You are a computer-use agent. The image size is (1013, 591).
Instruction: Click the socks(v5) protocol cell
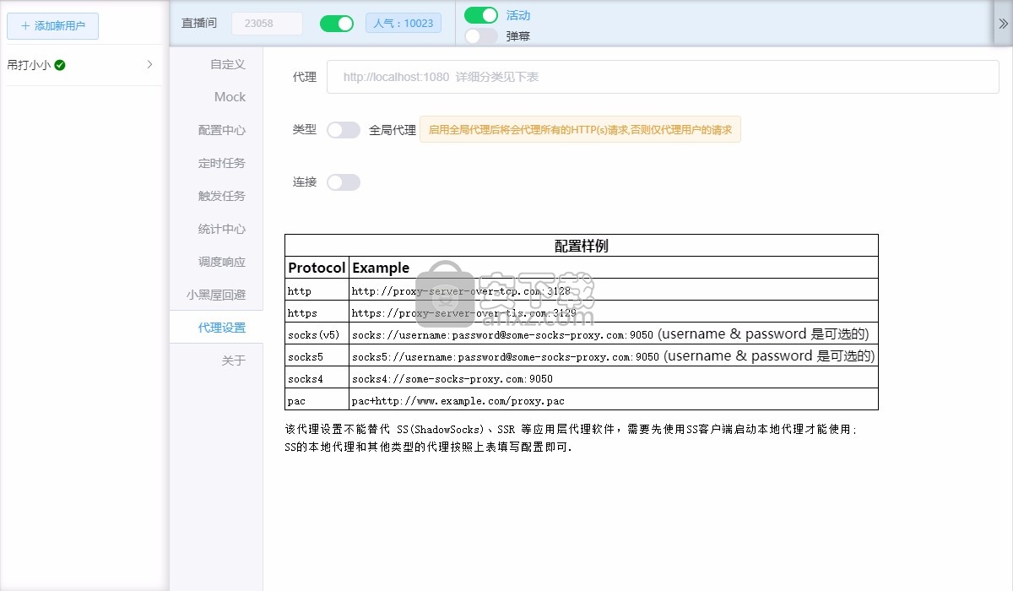click(317, 334)
